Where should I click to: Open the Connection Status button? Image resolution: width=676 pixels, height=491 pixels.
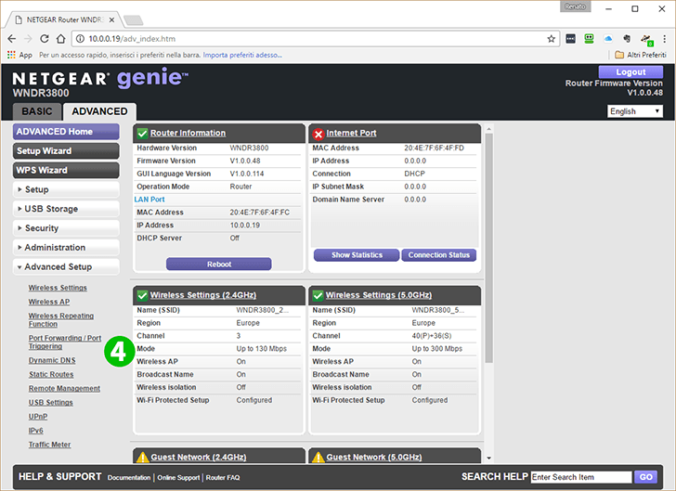click(439, 255)
